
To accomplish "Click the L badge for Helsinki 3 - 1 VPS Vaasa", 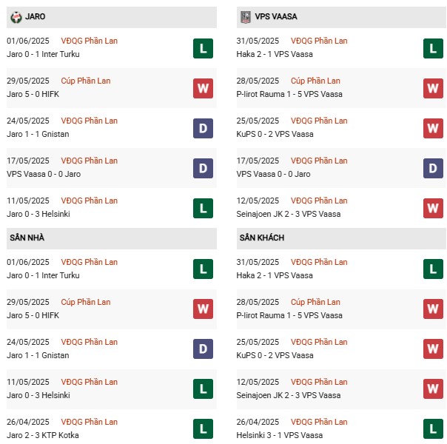I will pos(433,430).
